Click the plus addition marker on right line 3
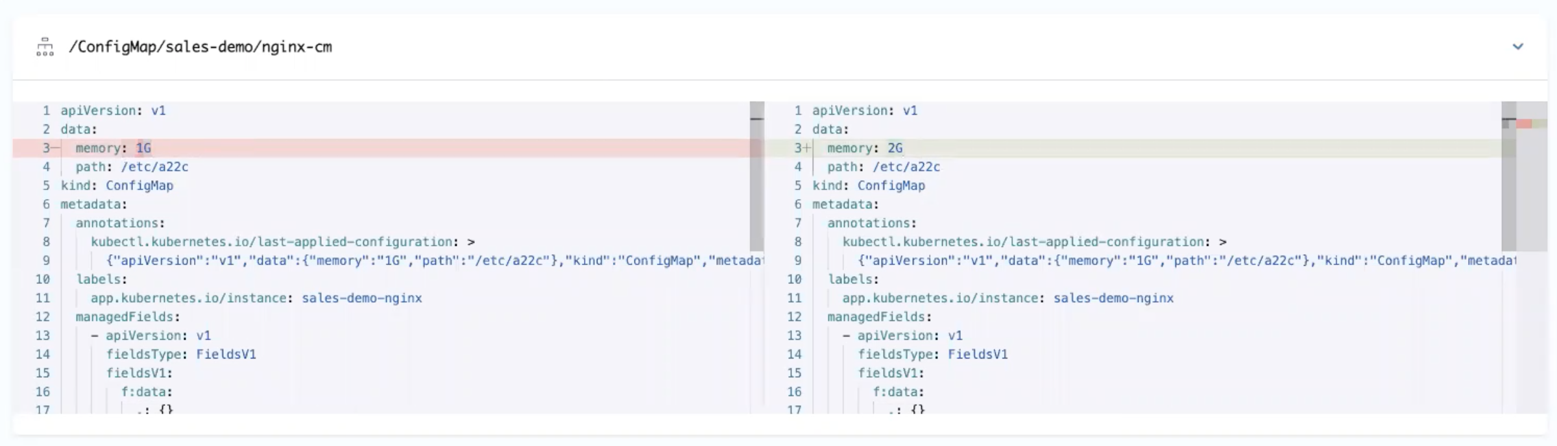This screenshot has width=1557, height=446. (x=807, y=148)
